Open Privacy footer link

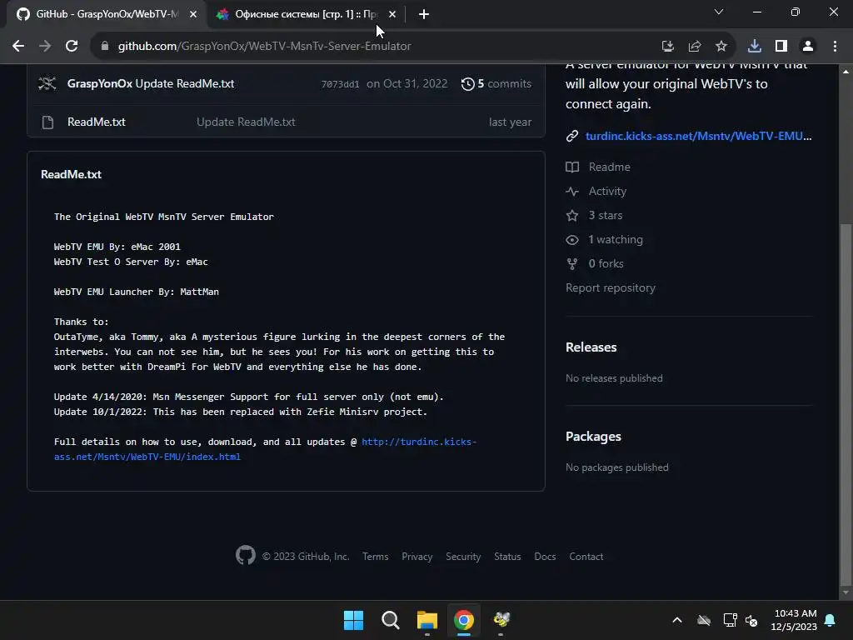tap(417, 556)
